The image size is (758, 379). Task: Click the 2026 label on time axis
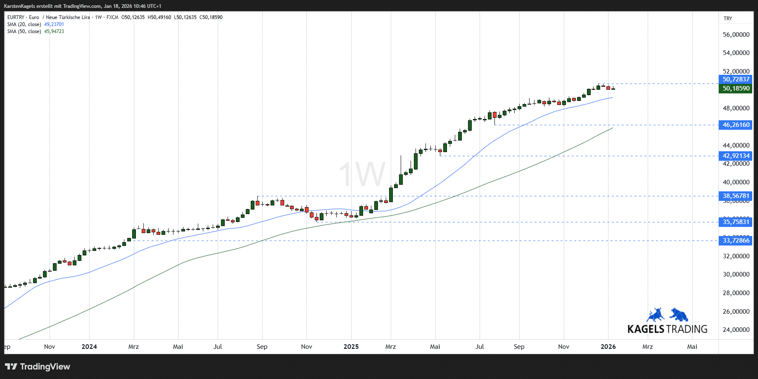pos(608,347)
